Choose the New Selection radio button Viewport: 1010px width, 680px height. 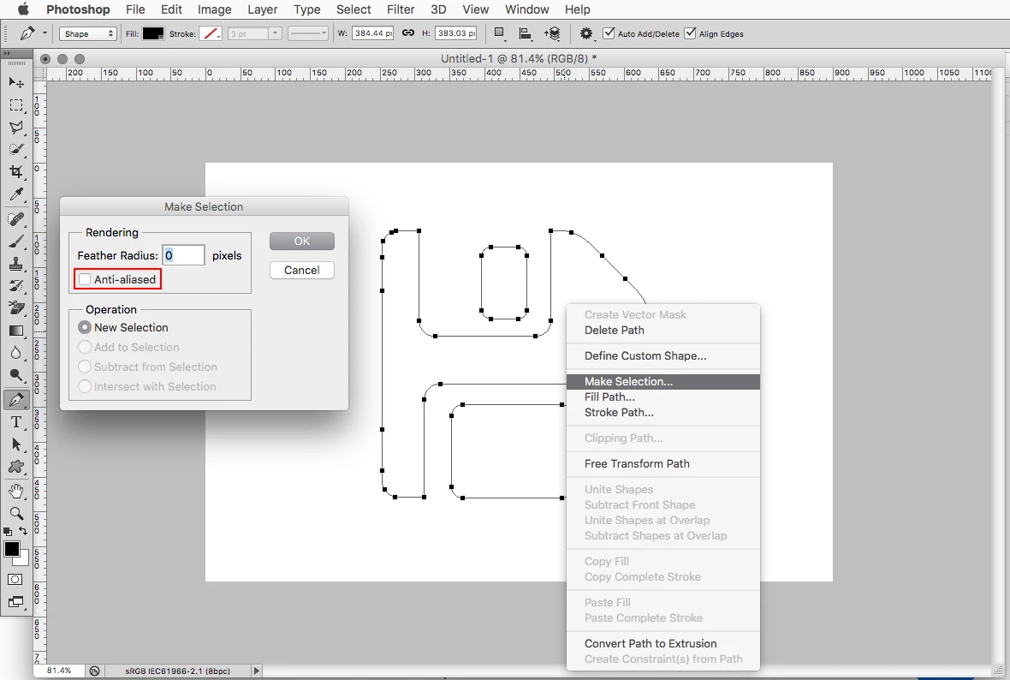(85, 327)
